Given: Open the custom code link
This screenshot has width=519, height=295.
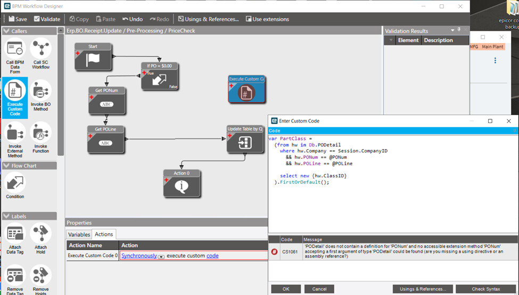Looking at the screenshot, I should pyautogui.click(x=212, y=256).
